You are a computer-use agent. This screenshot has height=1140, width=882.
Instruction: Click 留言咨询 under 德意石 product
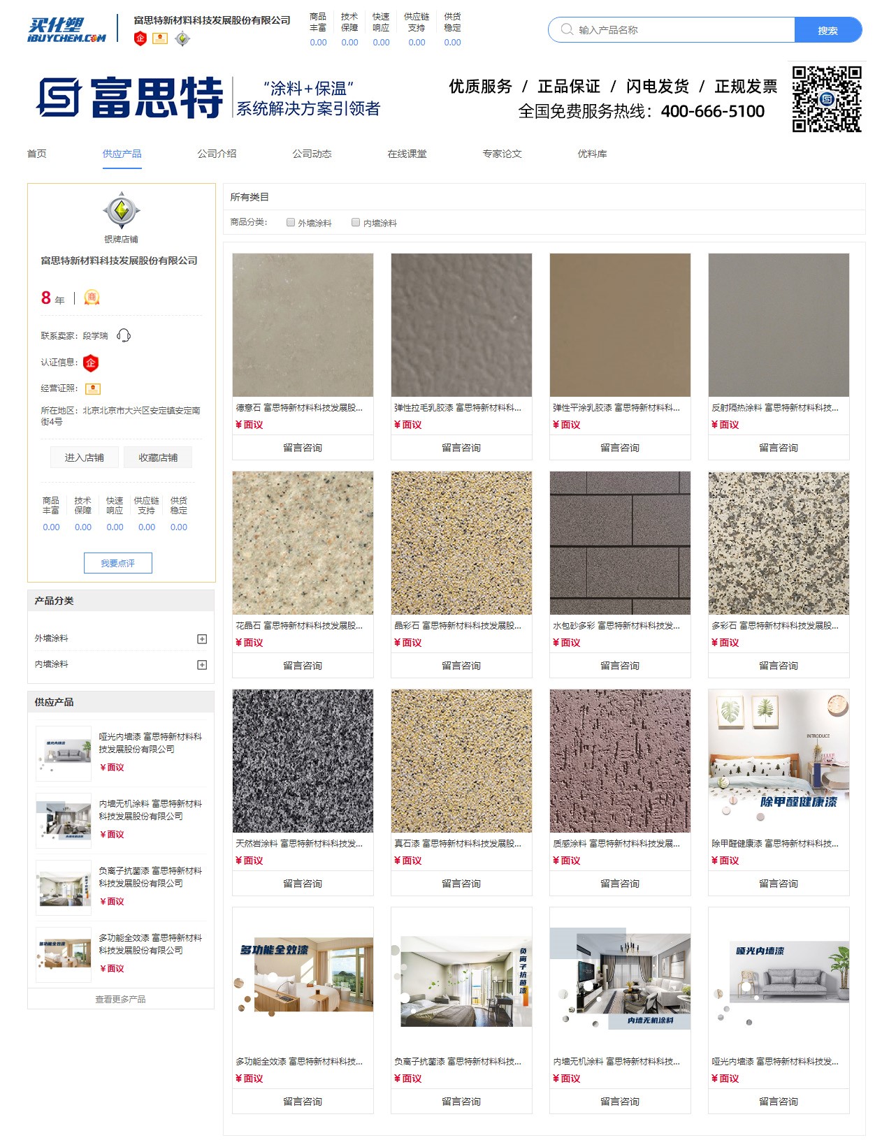(303, 448)
